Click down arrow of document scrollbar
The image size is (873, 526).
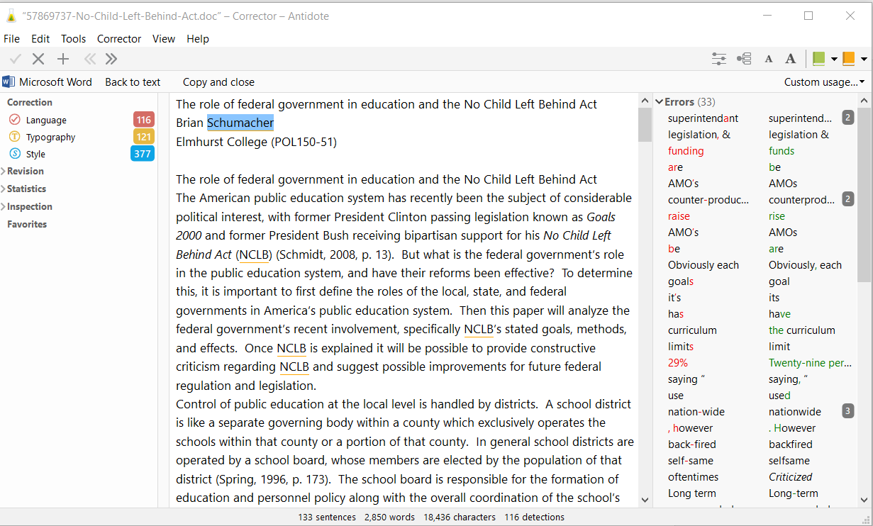click(645, 500)
